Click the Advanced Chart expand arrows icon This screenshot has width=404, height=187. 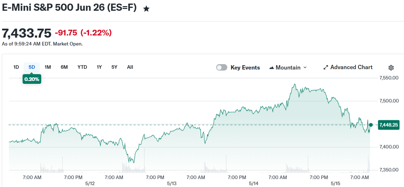325,67
